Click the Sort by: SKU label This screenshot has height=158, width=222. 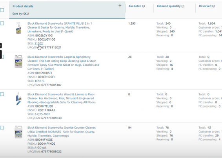click(x=20, y=14)
